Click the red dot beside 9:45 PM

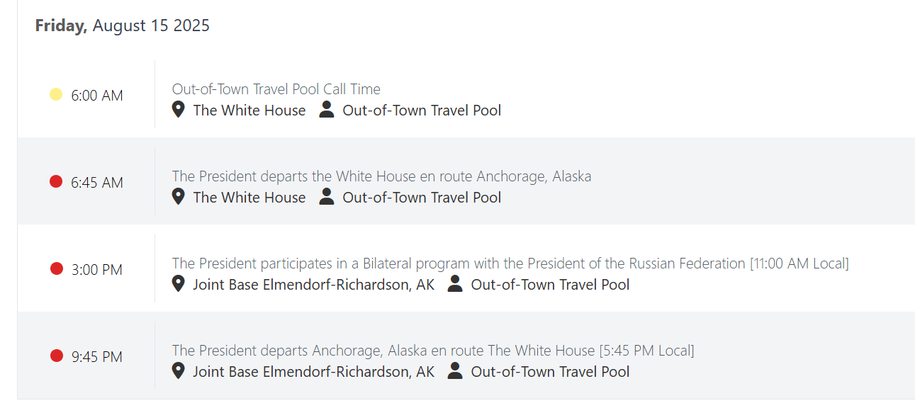point(56,356)
